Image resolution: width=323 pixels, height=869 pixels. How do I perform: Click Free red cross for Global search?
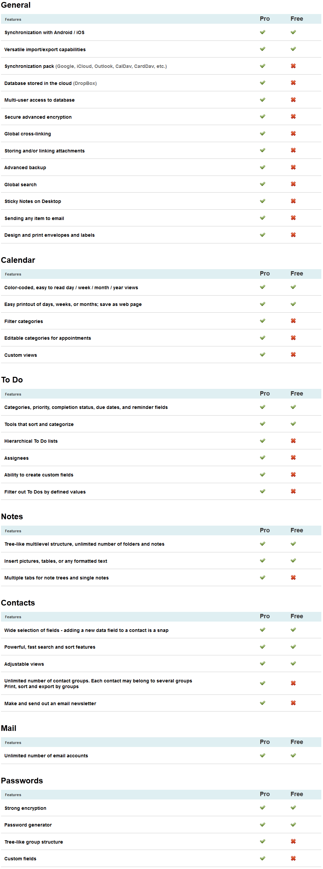click(x=293, y=184)
